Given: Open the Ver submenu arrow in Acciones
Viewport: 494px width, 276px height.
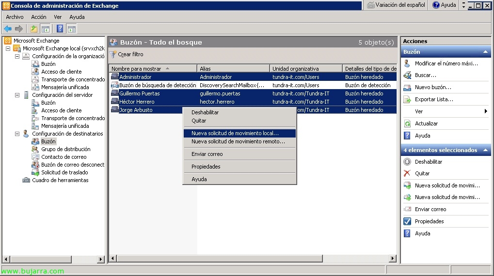Looking at the screenshot, I should coord(486,111).
